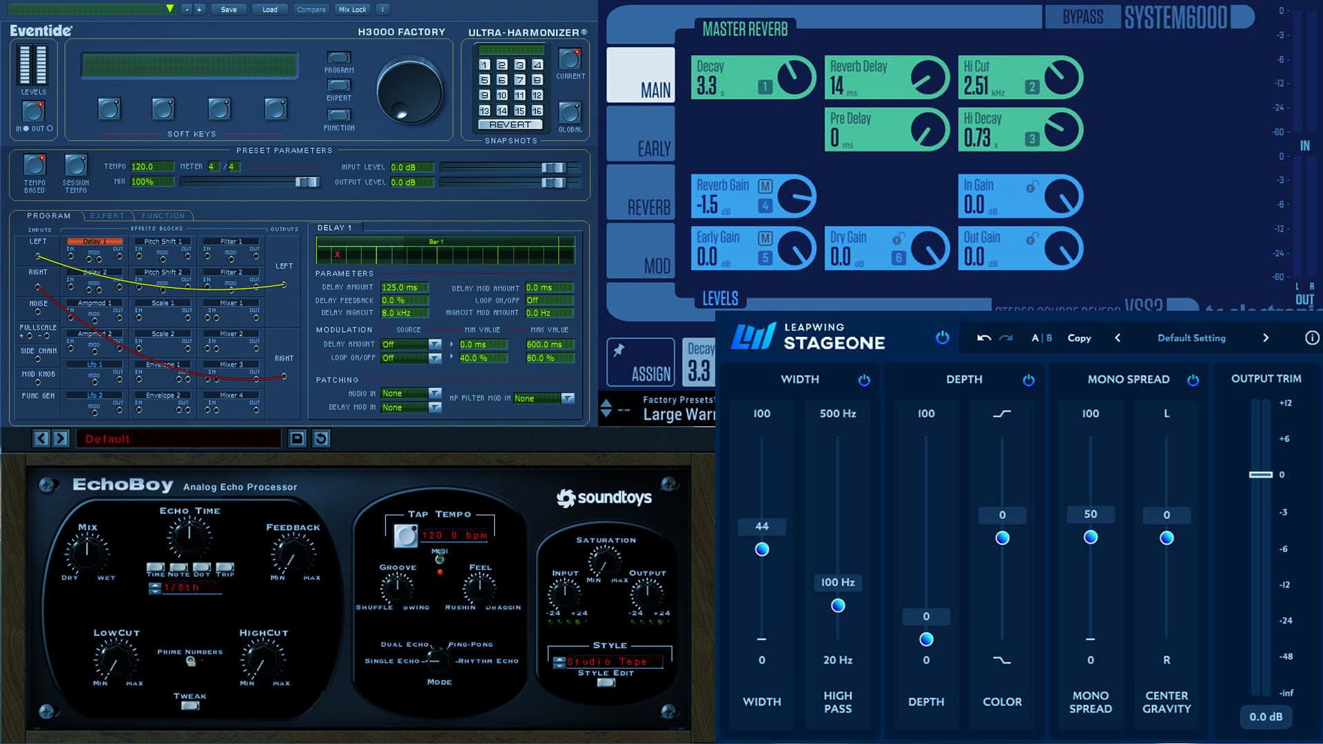Open the StageOne info icon

pos(1311,338)
